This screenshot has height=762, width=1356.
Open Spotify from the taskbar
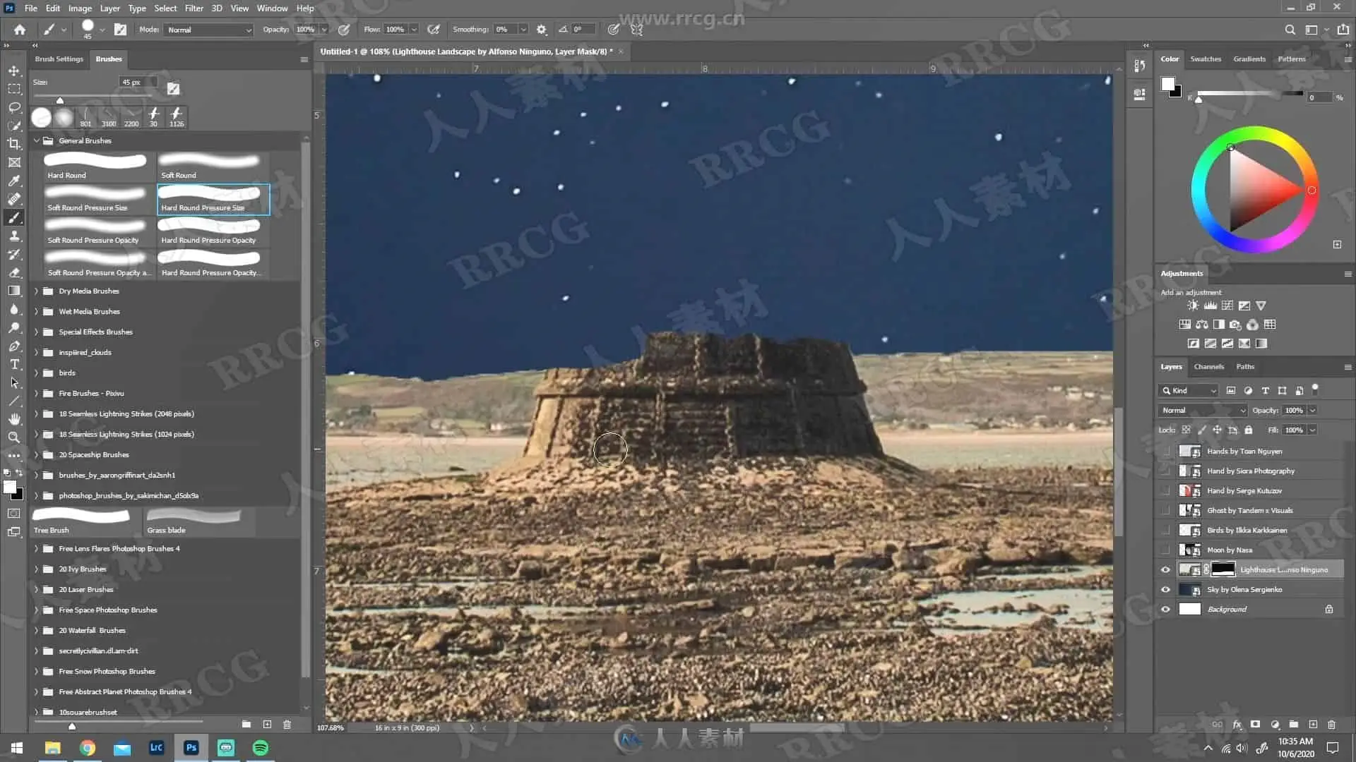pyautogui.click(x=261, y=747)
